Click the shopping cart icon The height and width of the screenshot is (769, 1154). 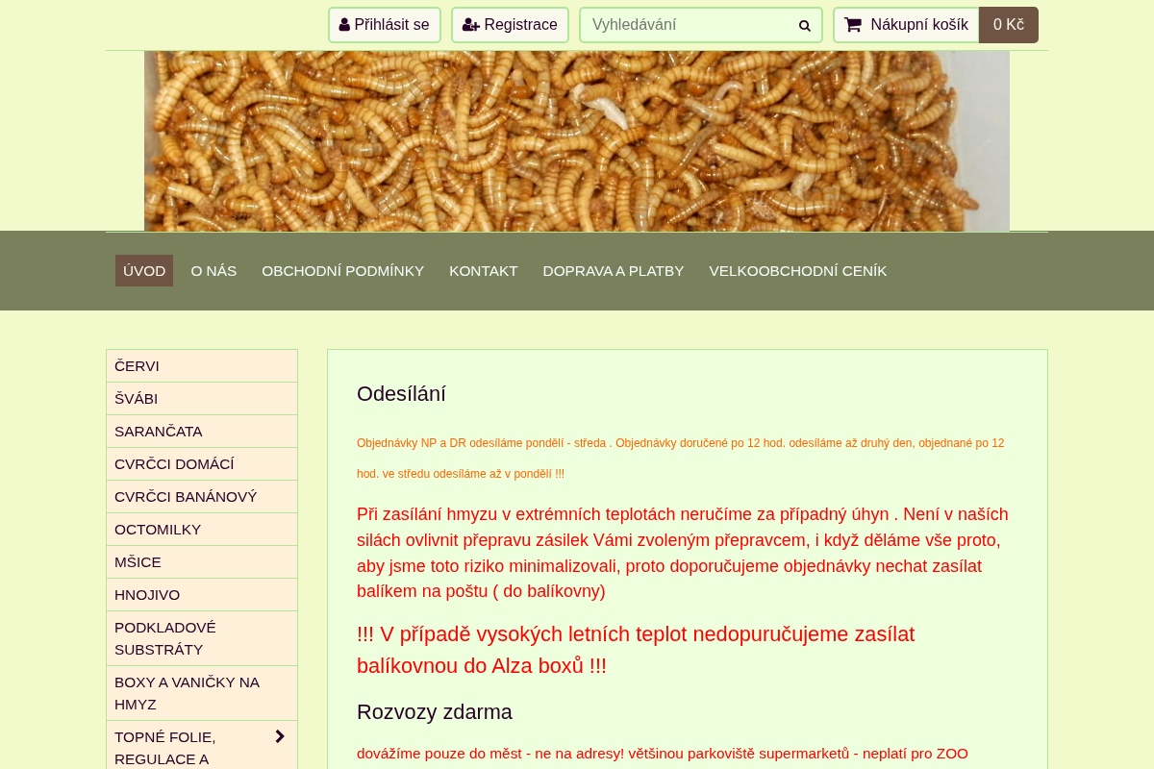(x=852, y=25)
